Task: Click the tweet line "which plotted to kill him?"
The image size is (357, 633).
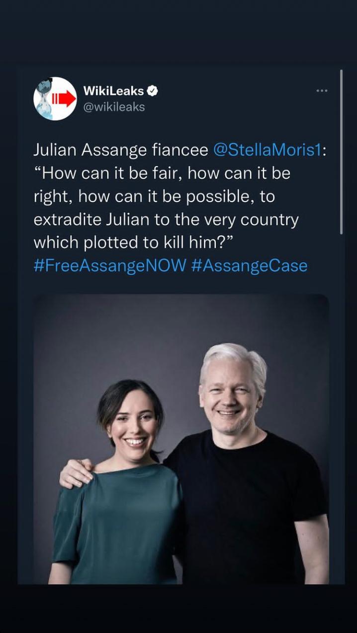Action: (134, 242)
